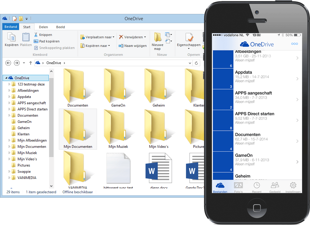Image resolution: width=310 pixels, height=225 pixels.
Task: Tap Recent tab in phone app
Action: [x=257, y=188]
